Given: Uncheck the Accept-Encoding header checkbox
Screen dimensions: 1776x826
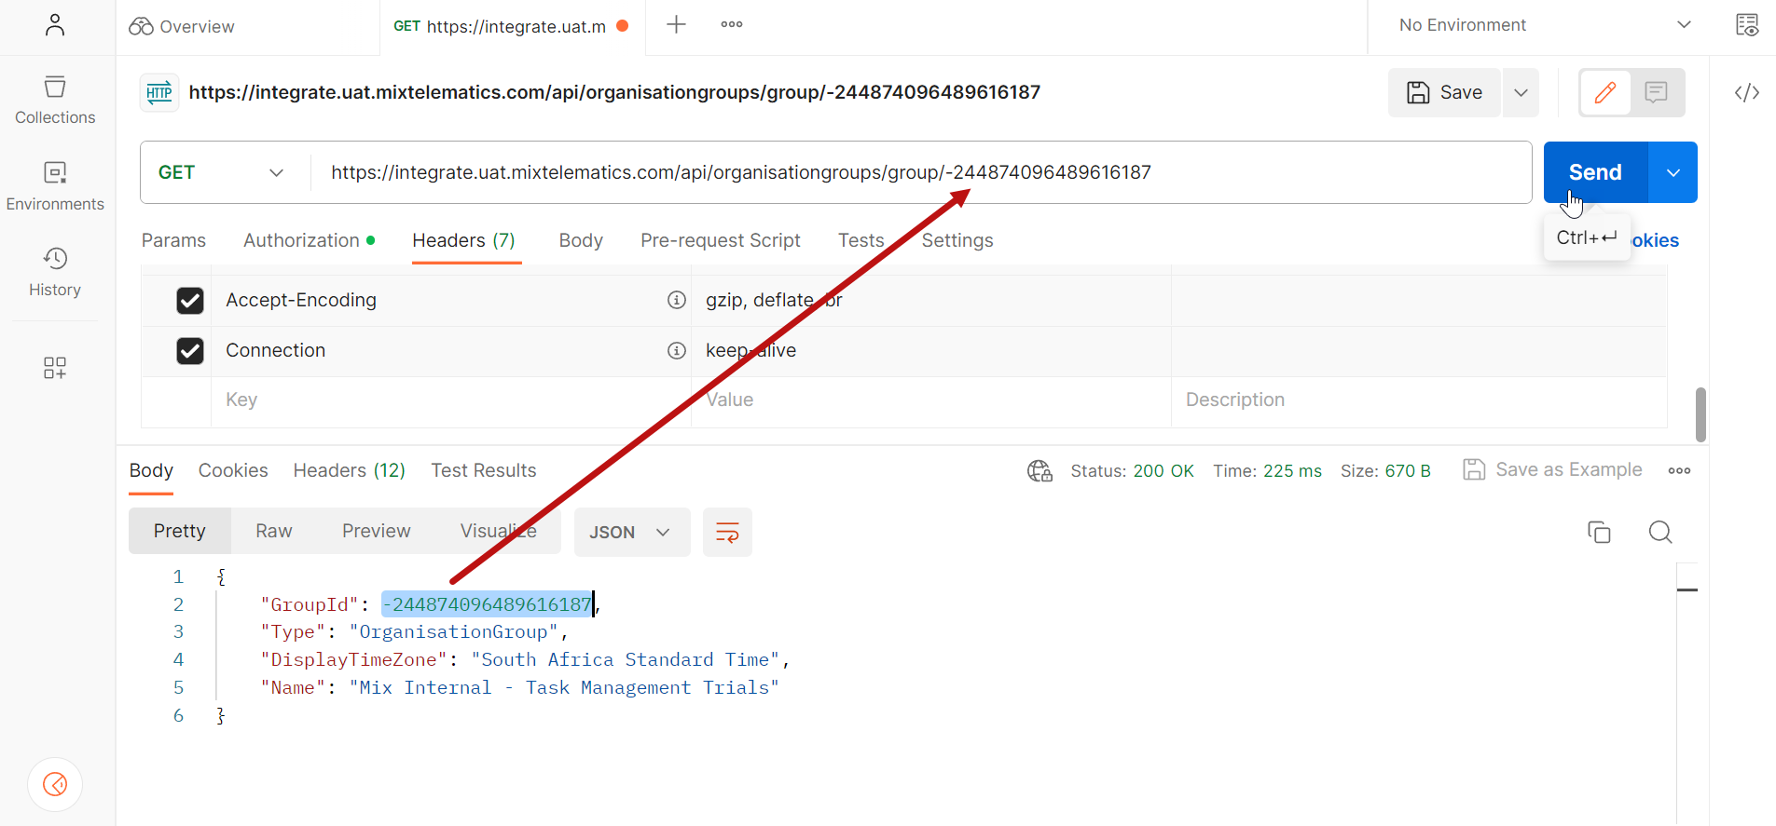Looking at the screenshot, I should pyautogui.click(x=190, y=300).
